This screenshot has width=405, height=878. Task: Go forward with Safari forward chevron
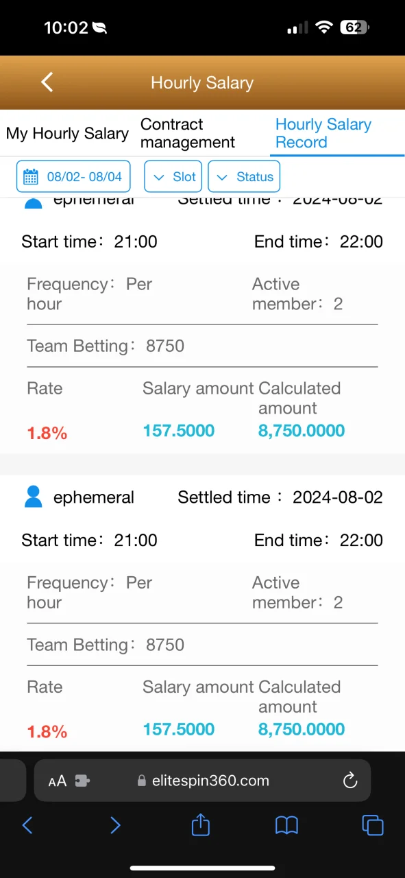pos(115,825)
